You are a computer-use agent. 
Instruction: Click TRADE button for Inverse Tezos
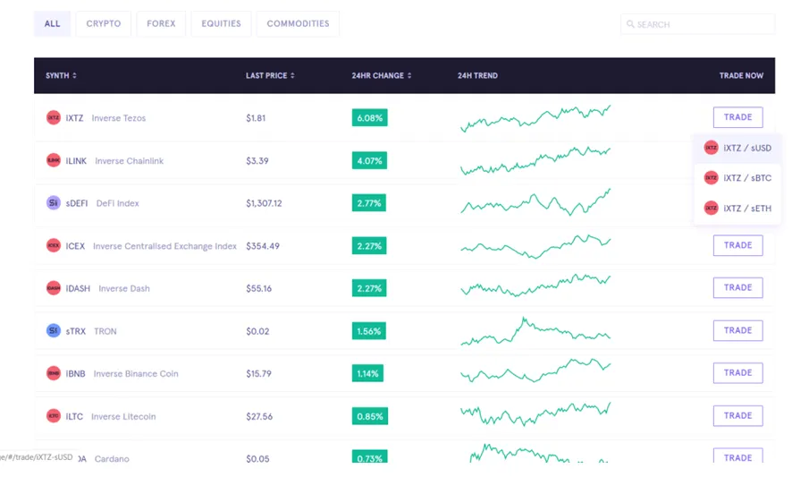click(738, 117)
